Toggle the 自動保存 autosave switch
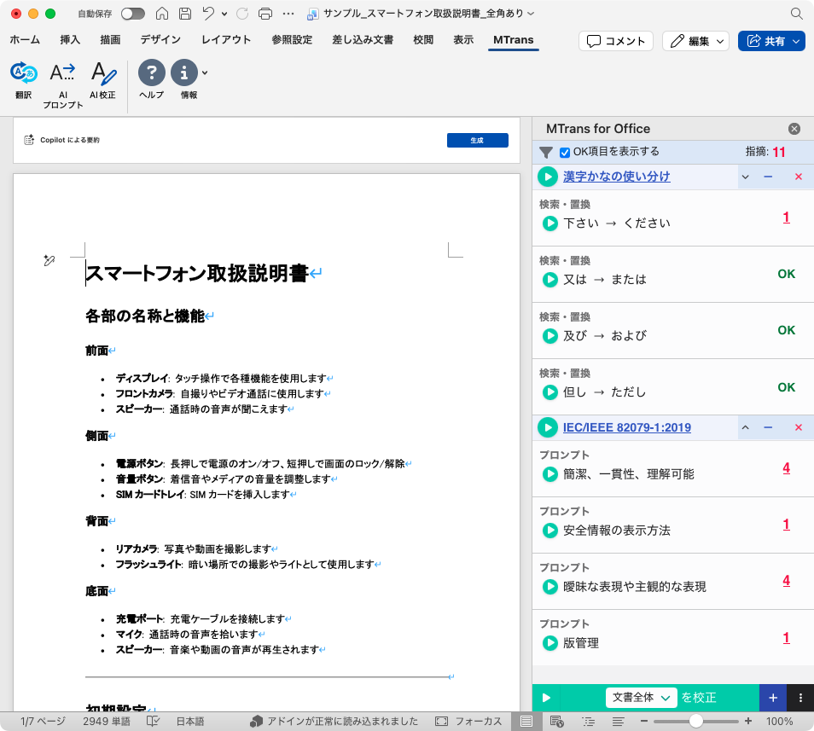 (133, 14)
